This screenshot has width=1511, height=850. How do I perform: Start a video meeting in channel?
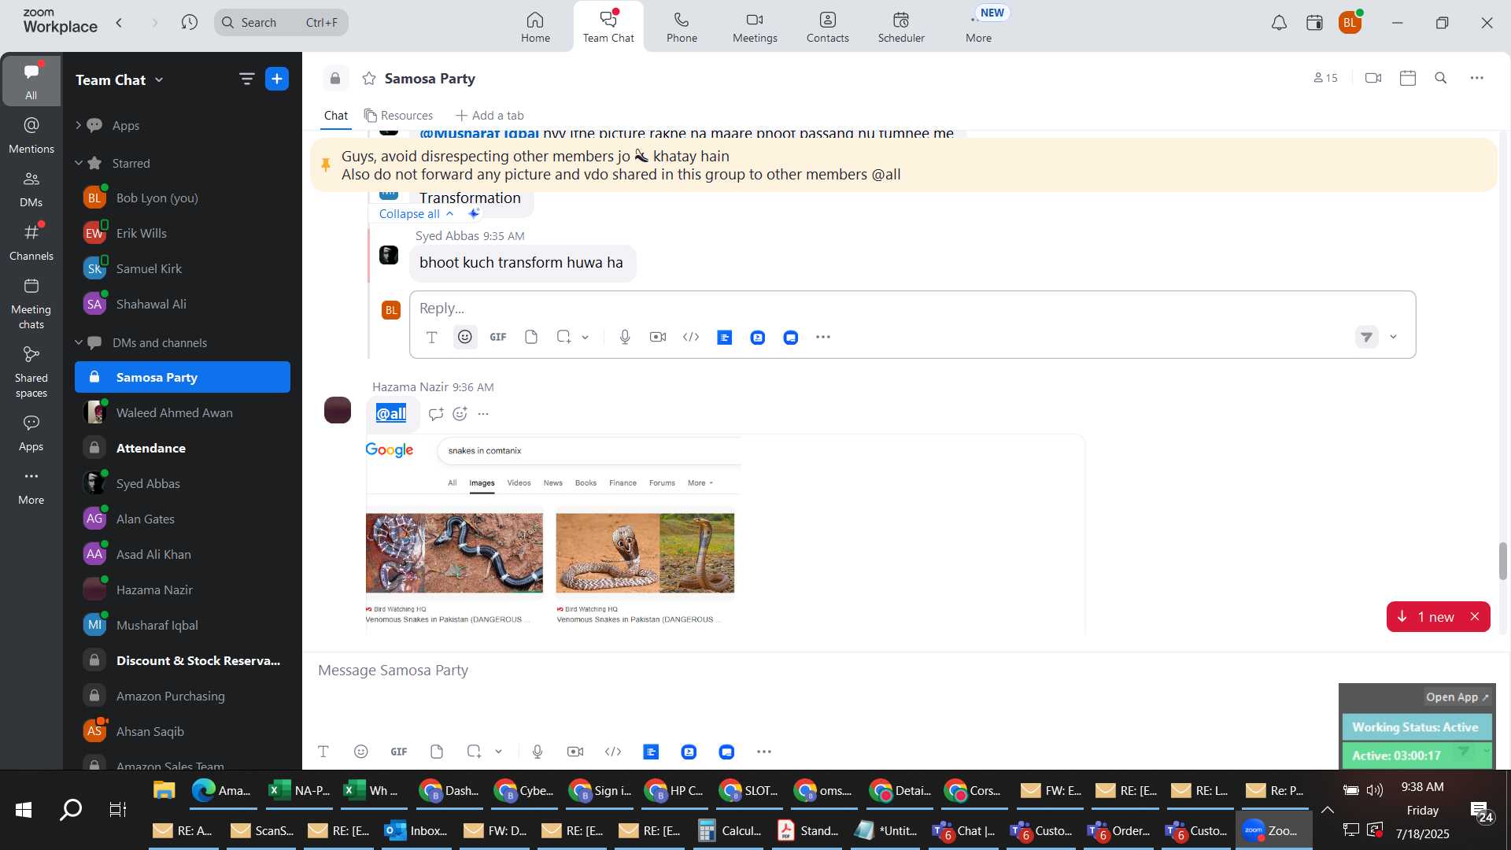click(x=1373, y=78)
